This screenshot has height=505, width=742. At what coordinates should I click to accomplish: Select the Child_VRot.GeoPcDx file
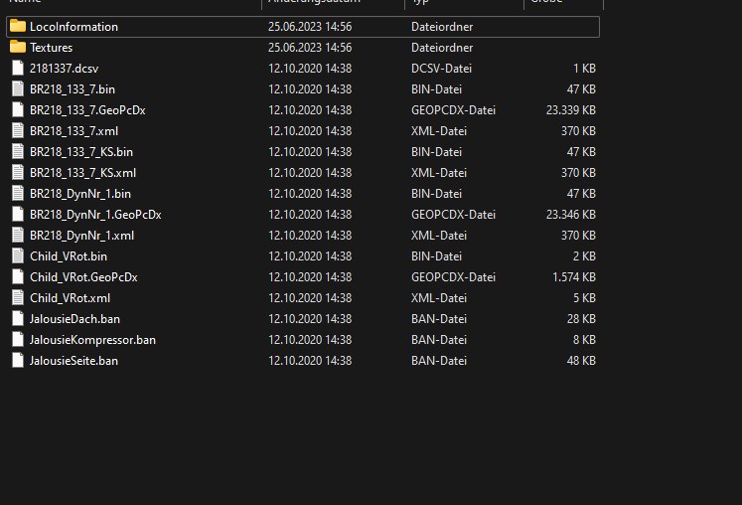pyautogui.click(x=83, y=277)
